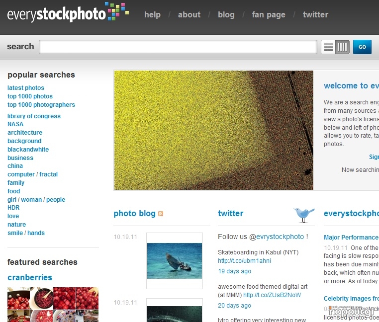Click the large yellow featured photo
Viewport: 379px width, 322px height.
(214, 130)
